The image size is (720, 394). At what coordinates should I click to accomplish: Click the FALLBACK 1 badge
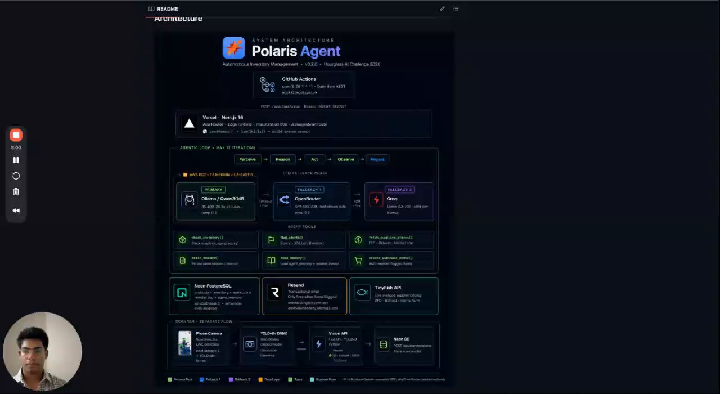309,190
